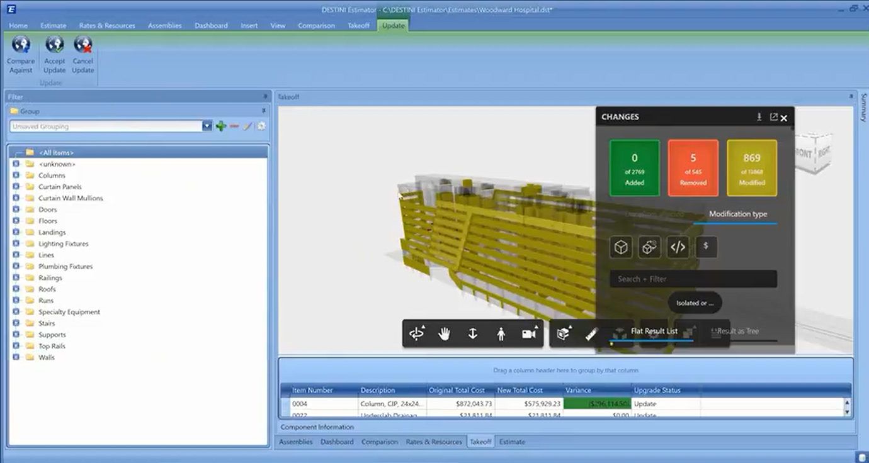This screenshot has width=869, height=463.
Task: Expand the Columns tree node
Action: (x=16, y=175)
